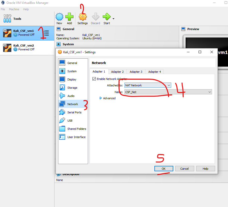Click the System section chip icon
The width and height of the screenshot is (228, 207).
tap(59, 44)
